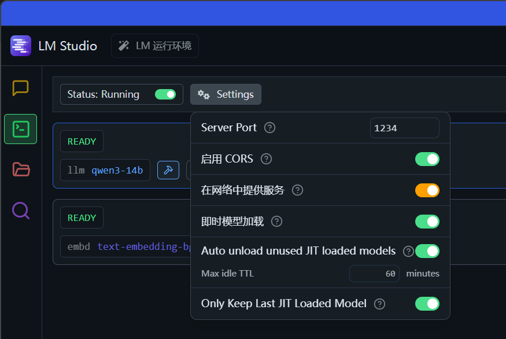Open the Discover search sidebar icon
The height and width of the screenshot is (339, 506).
pyautogui.click(x=21, y=211)
